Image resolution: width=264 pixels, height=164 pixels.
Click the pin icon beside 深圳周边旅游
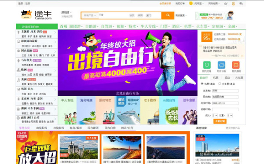click(x=18, y=41)
